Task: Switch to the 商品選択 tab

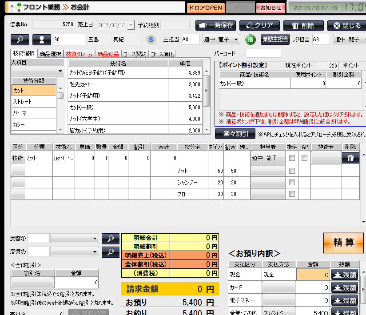Action: pos(50,54)
